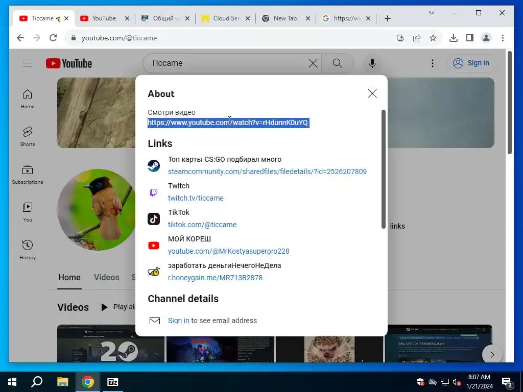Click the email envelope icon
523x392 pixels.
[154, 321]
